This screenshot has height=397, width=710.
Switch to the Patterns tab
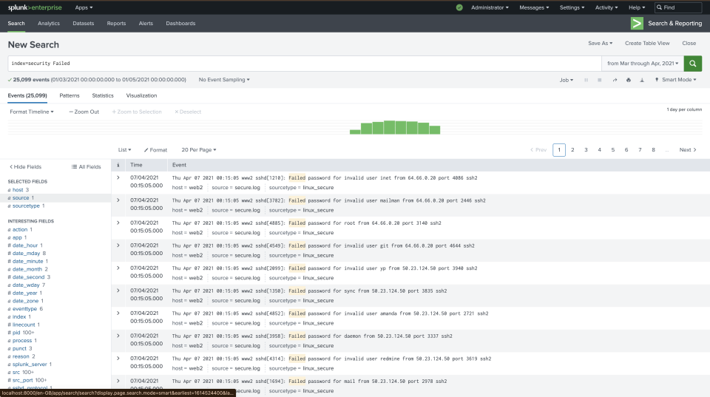70,95
